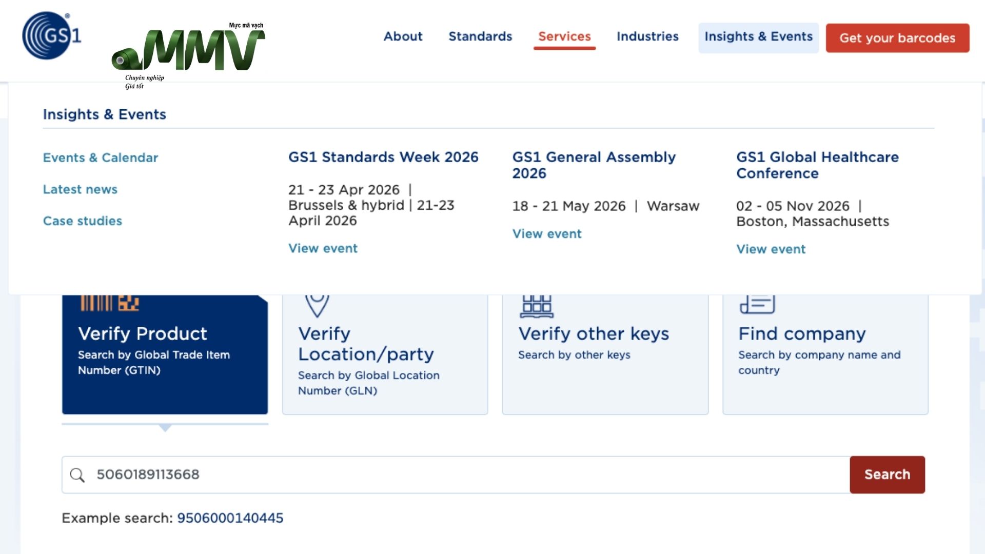Go to Events & Calendar
The height and width of the screenshot is (554, 985).
pyautogui.click(x=101, y=157)
